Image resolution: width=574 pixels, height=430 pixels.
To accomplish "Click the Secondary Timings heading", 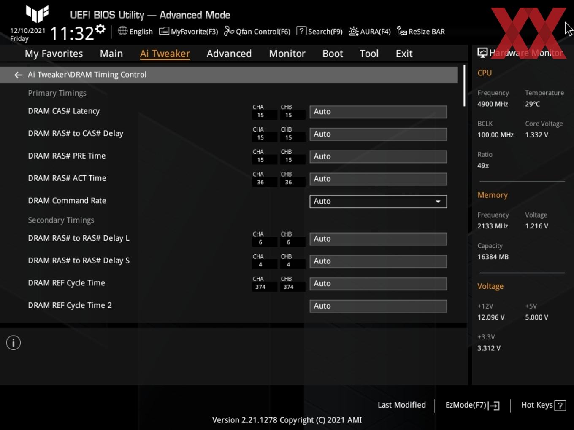I will point(61,220).
